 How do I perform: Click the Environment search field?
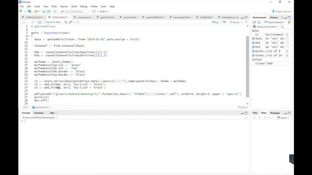(286, 27)
